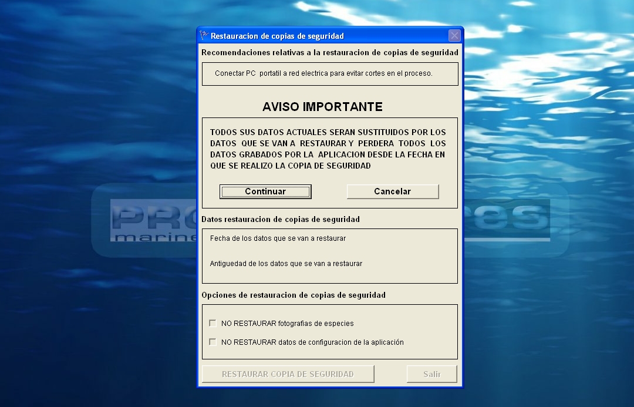Click the application icon in the title bar
This screenshot has height=407, width=634.
click(204, 36)
